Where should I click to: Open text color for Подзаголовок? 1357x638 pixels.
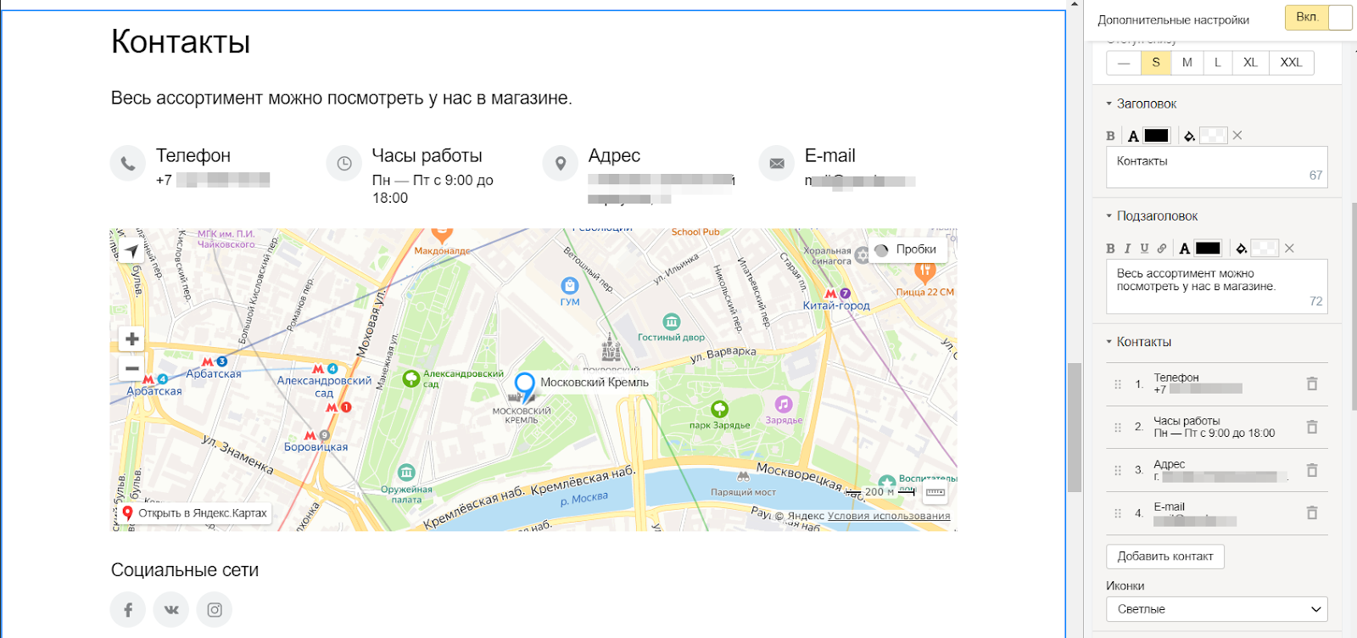point(1185,249)
